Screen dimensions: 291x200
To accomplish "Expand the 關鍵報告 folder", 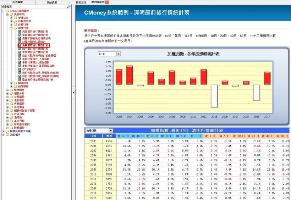I will coord(11,83).
